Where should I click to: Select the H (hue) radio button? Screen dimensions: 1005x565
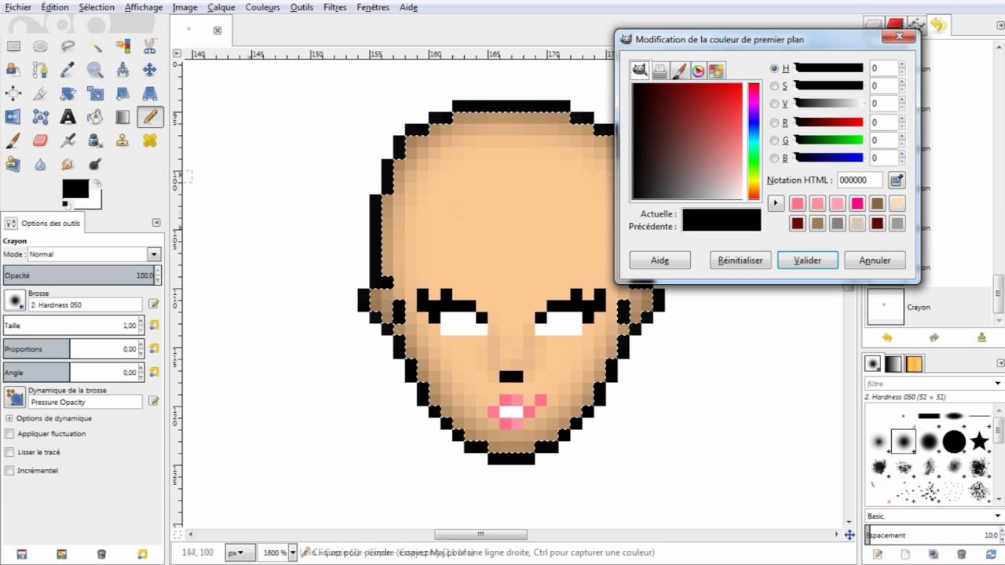click(775, 68)
